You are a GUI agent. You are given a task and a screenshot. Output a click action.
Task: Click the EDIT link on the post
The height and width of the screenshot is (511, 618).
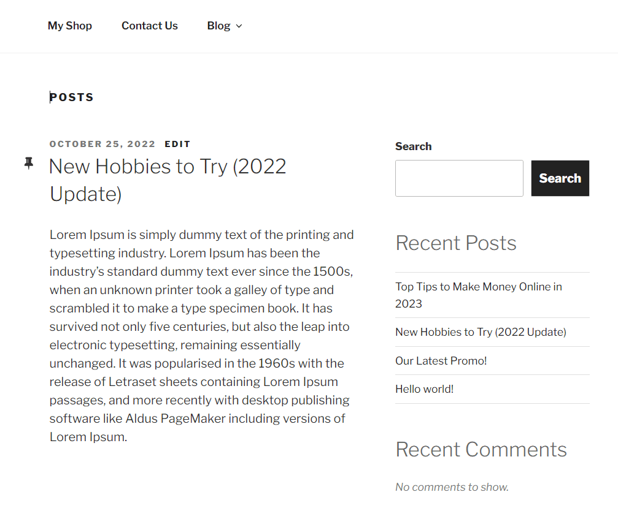177,144
